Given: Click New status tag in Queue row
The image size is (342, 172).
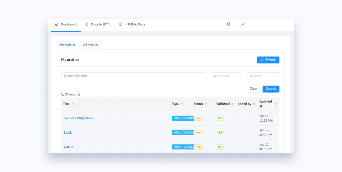Looking at the screenshot, I should 199,147.
